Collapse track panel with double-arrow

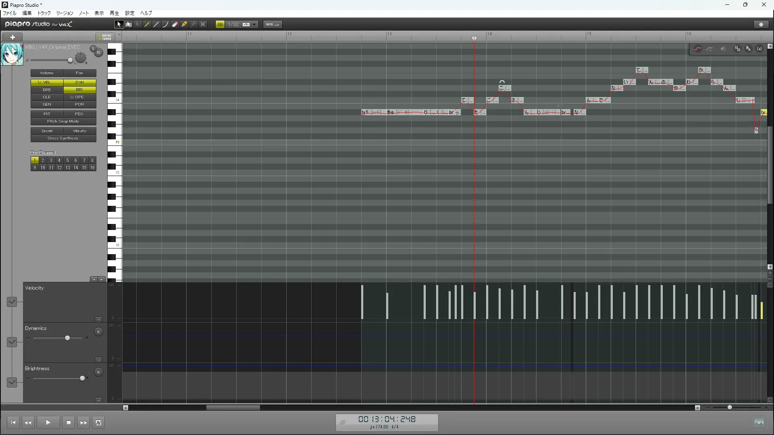pyautogui.click(x=119, y=35)
